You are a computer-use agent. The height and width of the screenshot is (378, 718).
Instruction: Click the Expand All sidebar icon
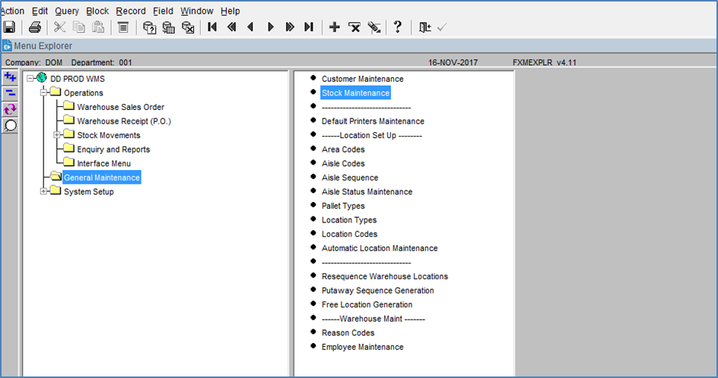[10, 77]
